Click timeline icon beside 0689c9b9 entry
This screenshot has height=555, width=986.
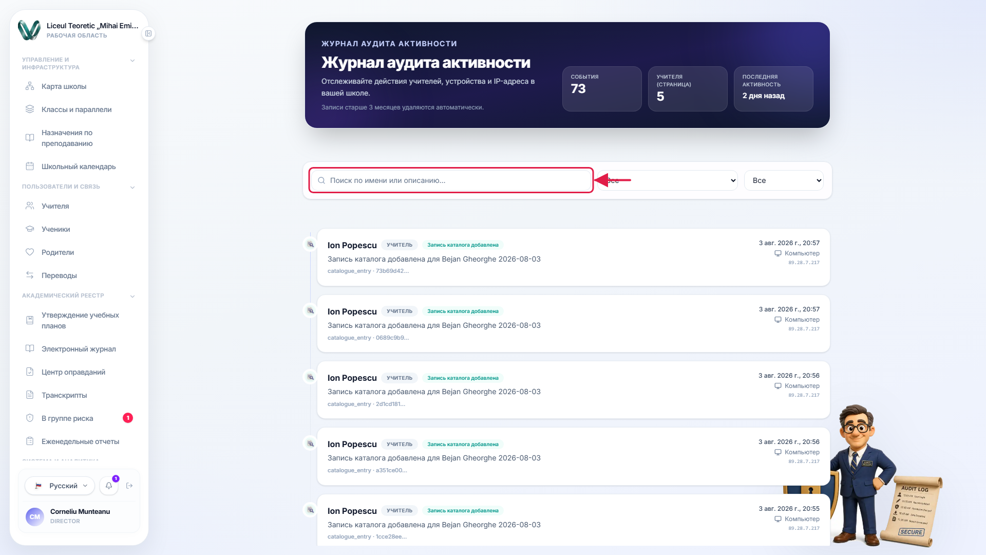[x=310, y=311]
